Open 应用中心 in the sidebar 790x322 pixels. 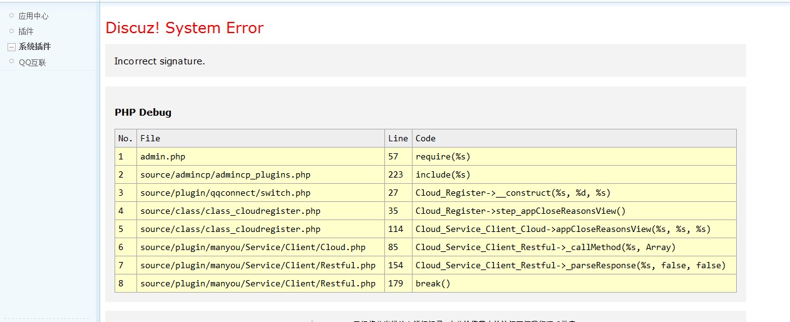(33, 16)
